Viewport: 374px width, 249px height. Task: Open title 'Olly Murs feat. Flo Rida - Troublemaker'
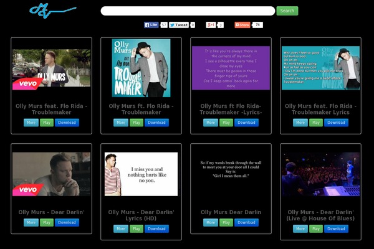(51, 109)
